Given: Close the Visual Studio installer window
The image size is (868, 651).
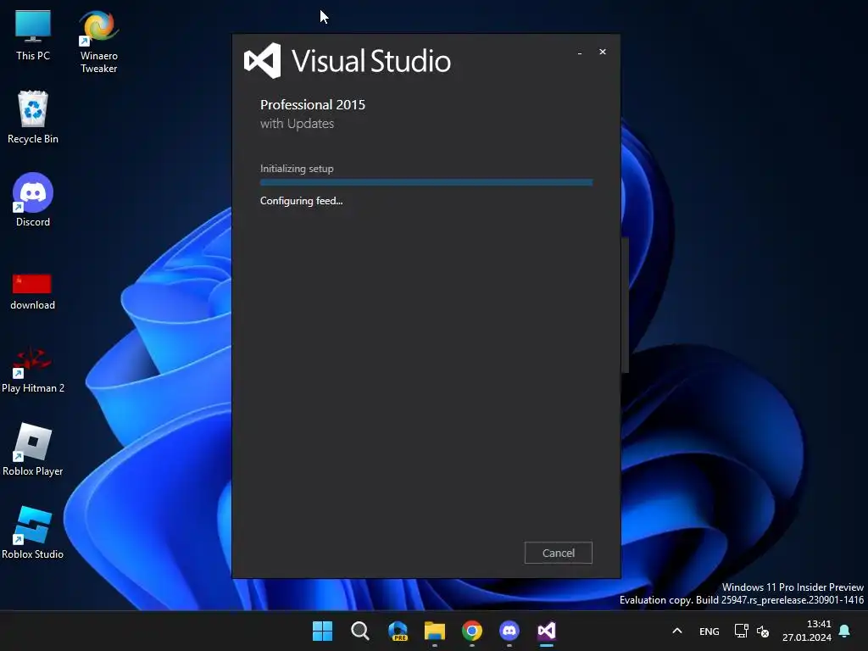Looking at the screenshot, I should (603, 52).
